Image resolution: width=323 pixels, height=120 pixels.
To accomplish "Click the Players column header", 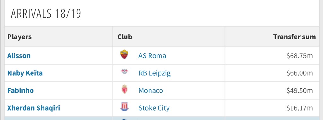I will [19, 37].
